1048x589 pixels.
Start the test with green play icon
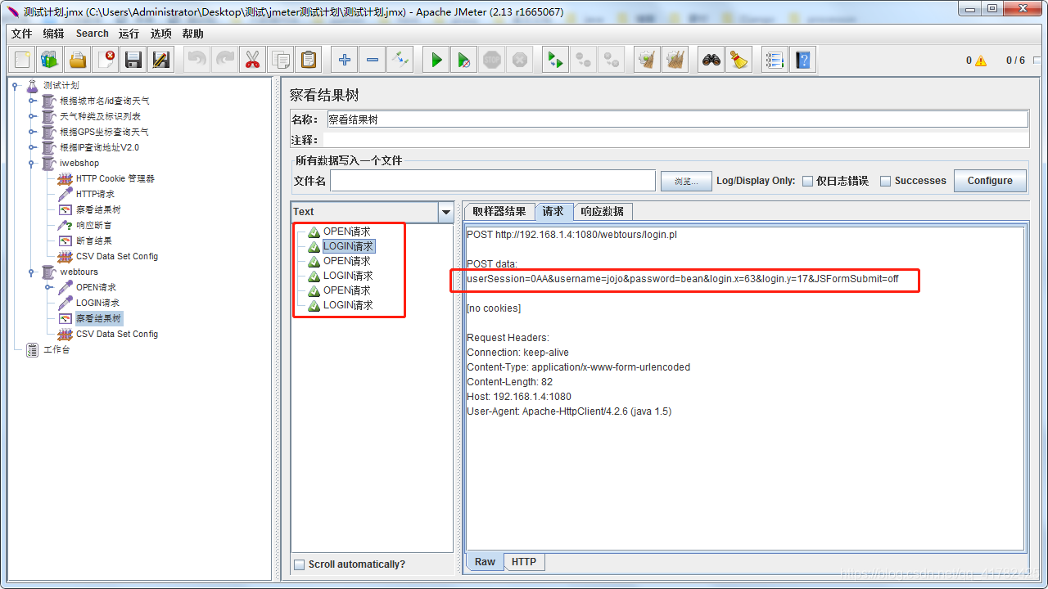point(436,60)
